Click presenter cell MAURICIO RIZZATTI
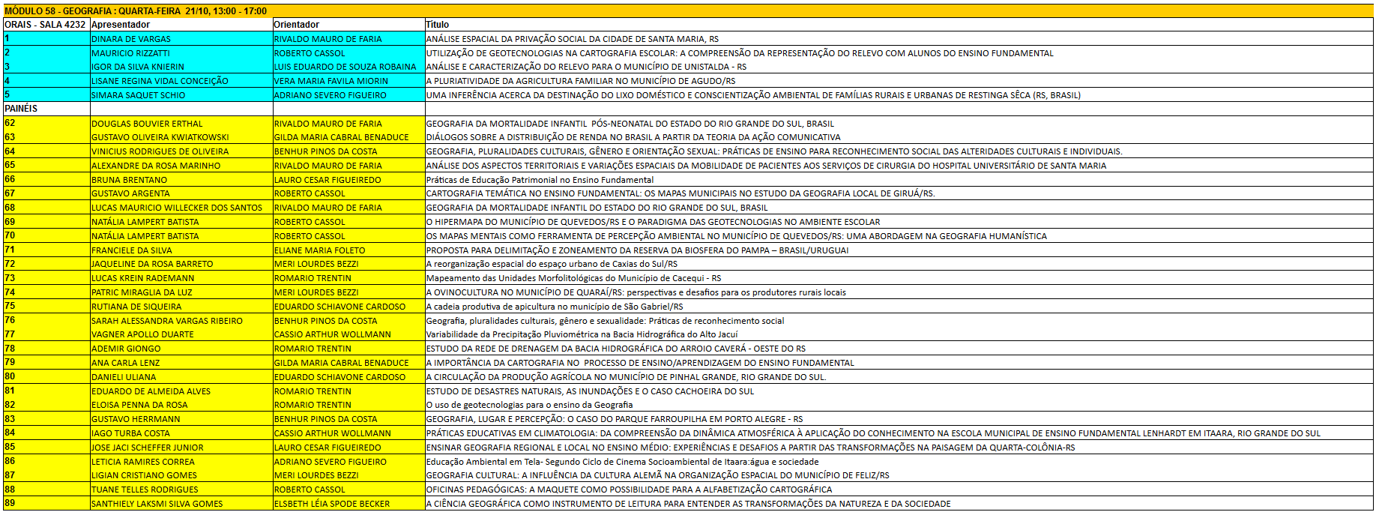The image size is (1376, 512). tap(130, 53)
